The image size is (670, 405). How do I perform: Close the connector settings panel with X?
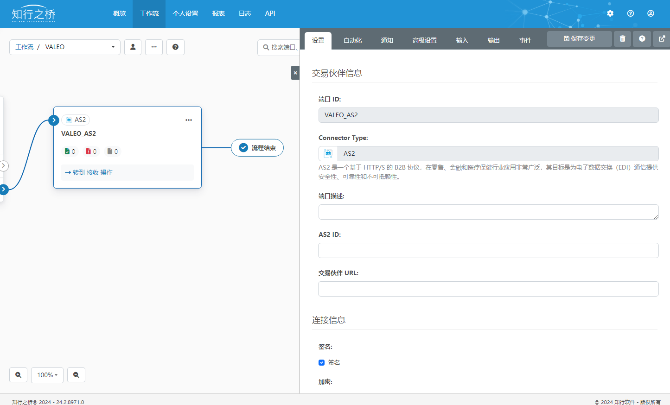295,73
